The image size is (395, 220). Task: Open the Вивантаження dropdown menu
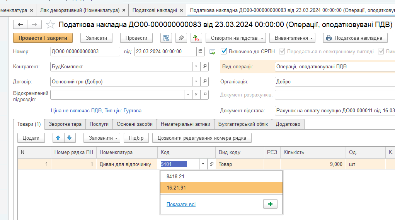[292, 38]
